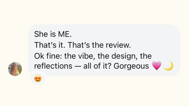Image resolution: width=189 pixels, height=106 pixels.
Task: Click the final "the" ending the third line
Action: 145,55
